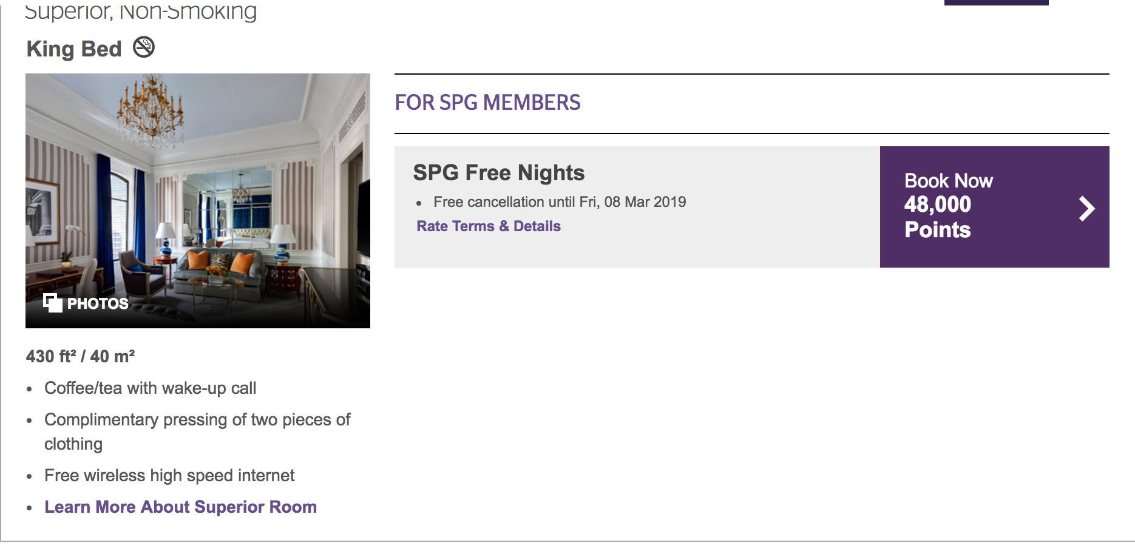Click the 430 ft² / 40 m² room size
The image size is (1135, 551).
[x=81, y=356]
